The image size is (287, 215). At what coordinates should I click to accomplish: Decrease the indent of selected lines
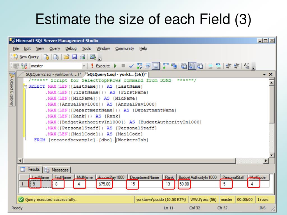click(228, 66)
